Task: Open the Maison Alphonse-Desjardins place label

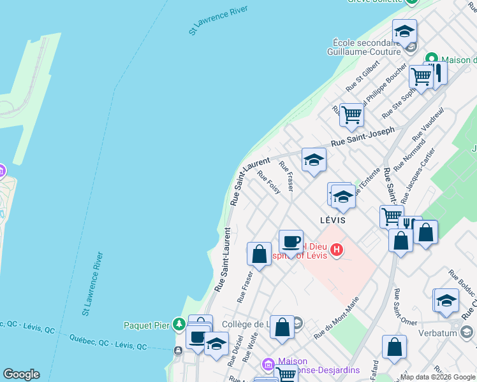Action: [319, 365]
